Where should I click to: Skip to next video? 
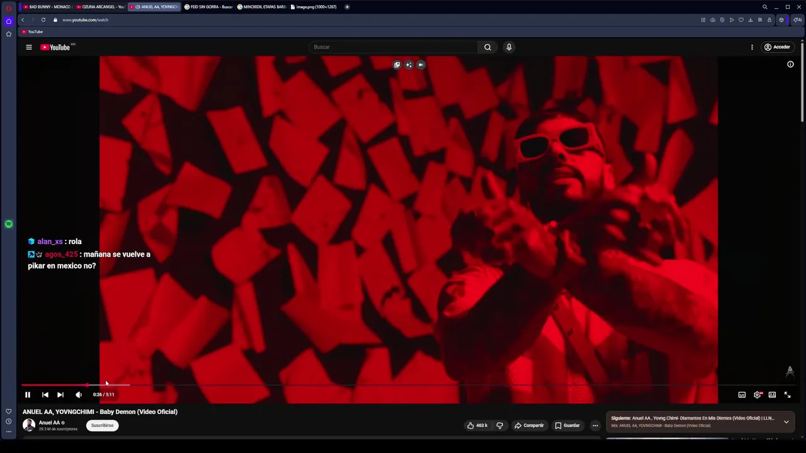pyautogui.click(x=60, y=394)
